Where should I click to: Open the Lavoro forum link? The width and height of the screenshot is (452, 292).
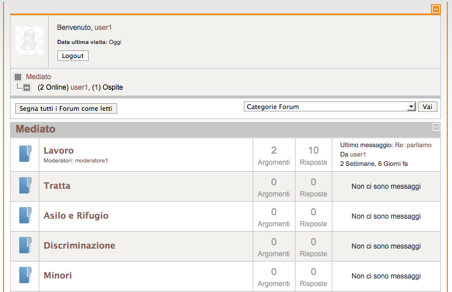coord(59,151)
